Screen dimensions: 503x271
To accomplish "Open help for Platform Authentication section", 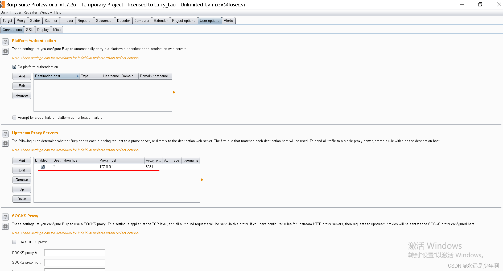I will (5, 42).
